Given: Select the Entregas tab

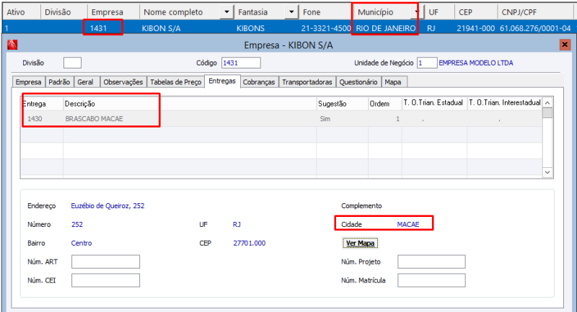Looking at the screenshot, I should click(x=222, y=81).
